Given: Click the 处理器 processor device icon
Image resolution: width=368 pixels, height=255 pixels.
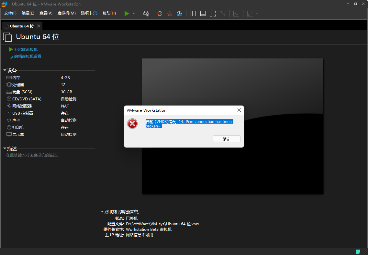Looking at the screenshot, I should 9,85.
